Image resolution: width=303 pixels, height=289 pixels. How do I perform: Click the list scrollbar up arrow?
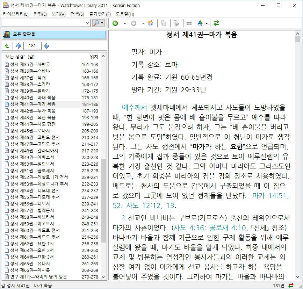click(x=103, y=56)
